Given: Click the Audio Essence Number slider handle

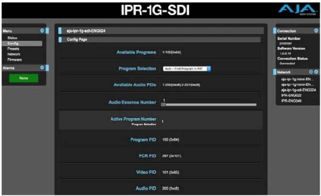Looking at the screenshot, I should (x=163, y=105).
